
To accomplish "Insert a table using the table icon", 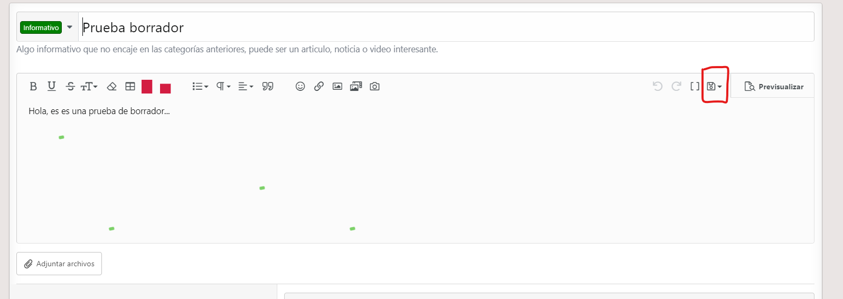I will pos(130,87).
